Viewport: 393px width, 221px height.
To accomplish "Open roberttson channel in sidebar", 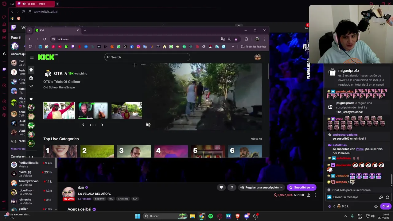I will 33,192.
